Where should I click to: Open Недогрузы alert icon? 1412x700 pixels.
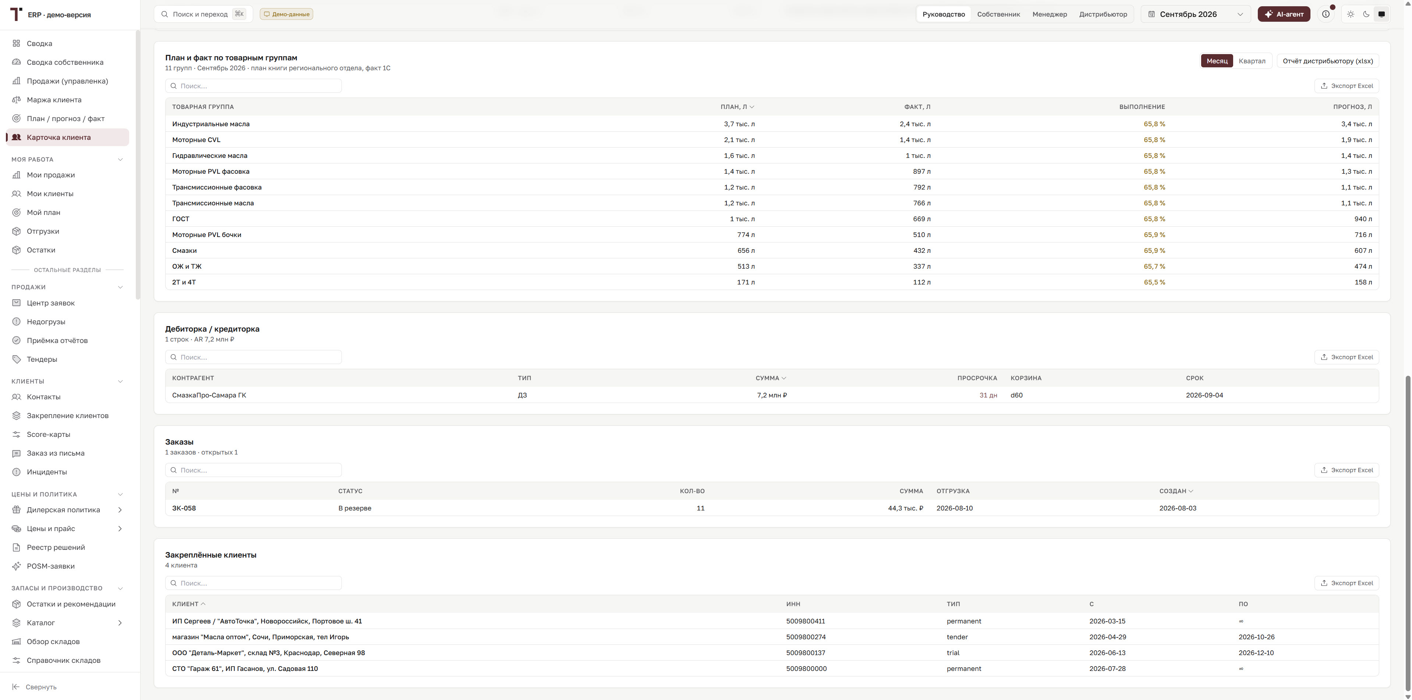pos(17,322)
